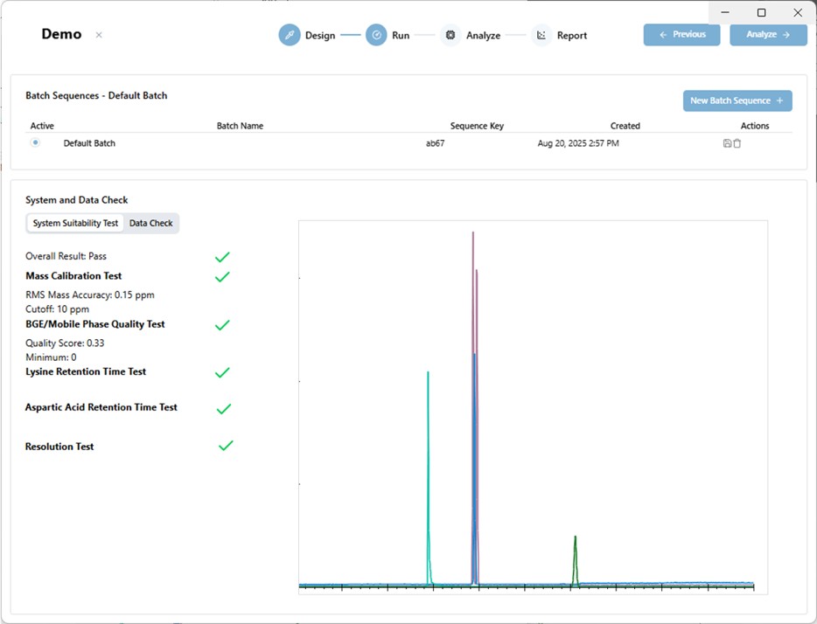Screen dimensions: 817x624
Task: Click the Design step pencil icon
Action: point(290,35)
